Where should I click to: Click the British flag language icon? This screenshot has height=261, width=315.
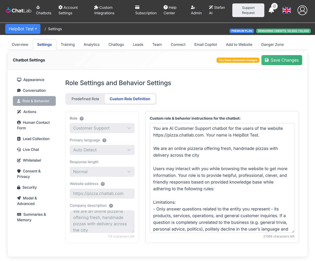click(x=286, y=10)
